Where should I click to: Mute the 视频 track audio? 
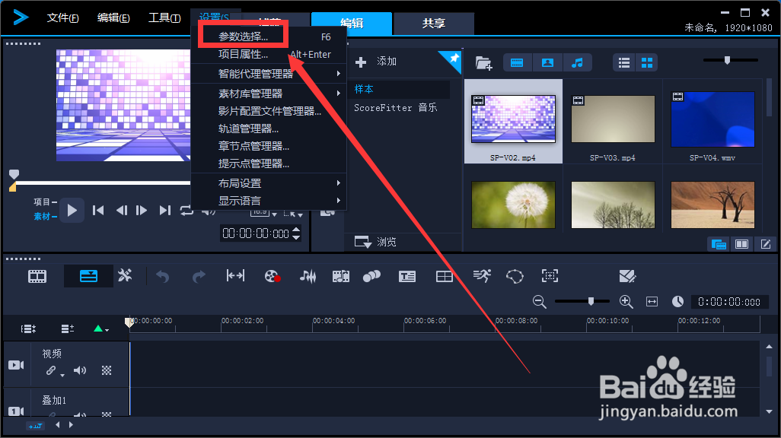(80, 370)
